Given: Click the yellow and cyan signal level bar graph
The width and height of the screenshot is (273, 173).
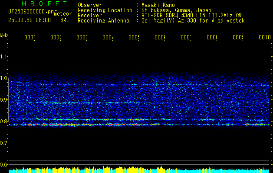Looking at the screenshot, I should [139, 170].
